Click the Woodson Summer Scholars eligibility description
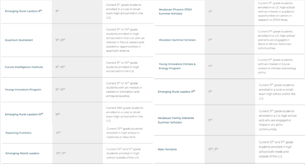This screenshot has width=305, height=165. click(276, 40)
